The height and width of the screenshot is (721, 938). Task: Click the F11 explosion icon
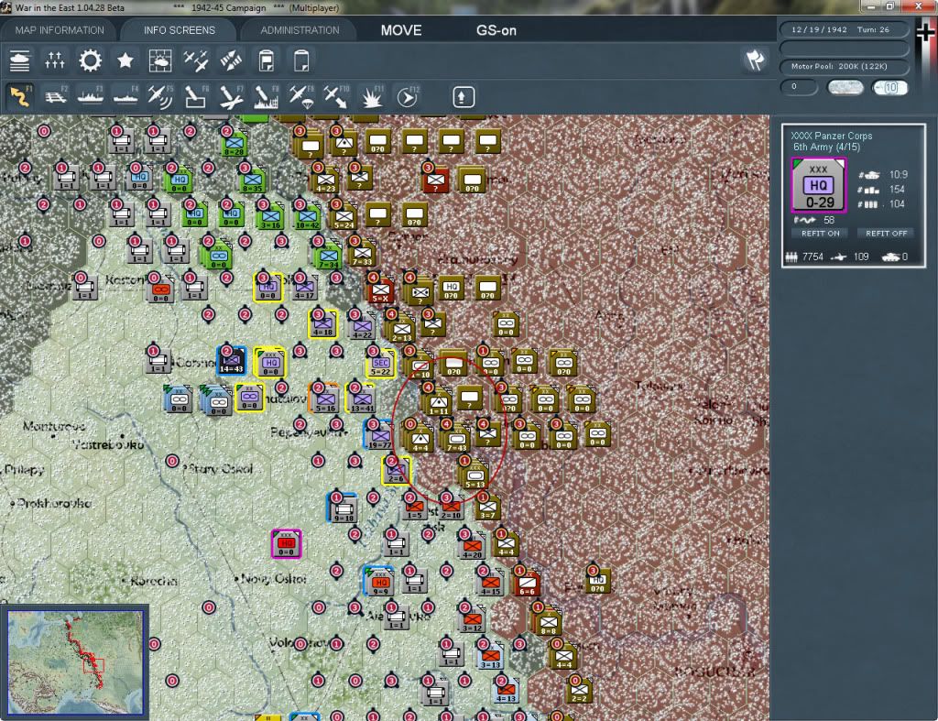pyautogui.click(x=372, y=97)
